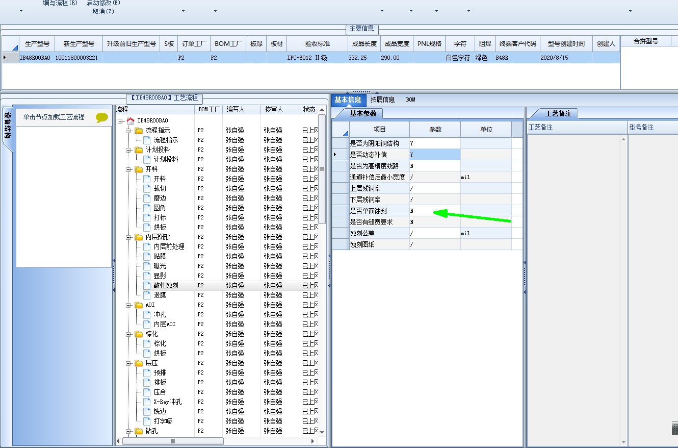Click the document icon beside 压合
This screenshot has height=448, width=678.
coord(147,392)
